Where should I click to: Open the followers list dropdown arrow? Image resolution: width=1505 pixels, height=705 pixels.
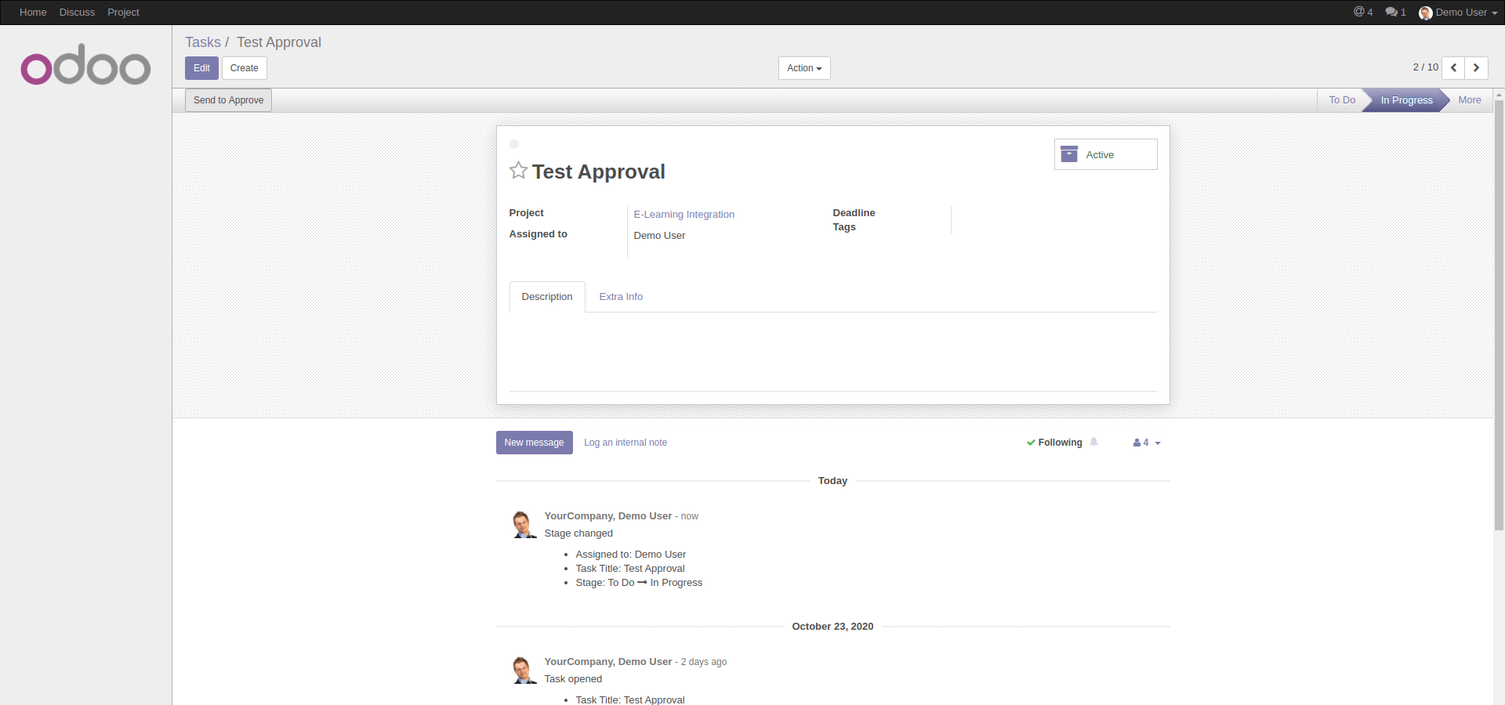coord(1157,443)
